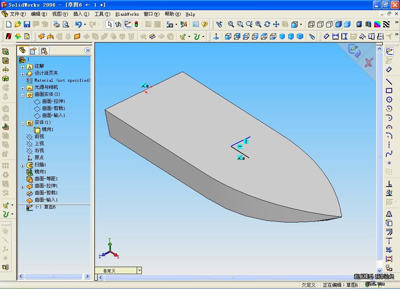Switch to Wireframe display style
The height and width of the screenshot is (289, 400).
tap(311, 24)
